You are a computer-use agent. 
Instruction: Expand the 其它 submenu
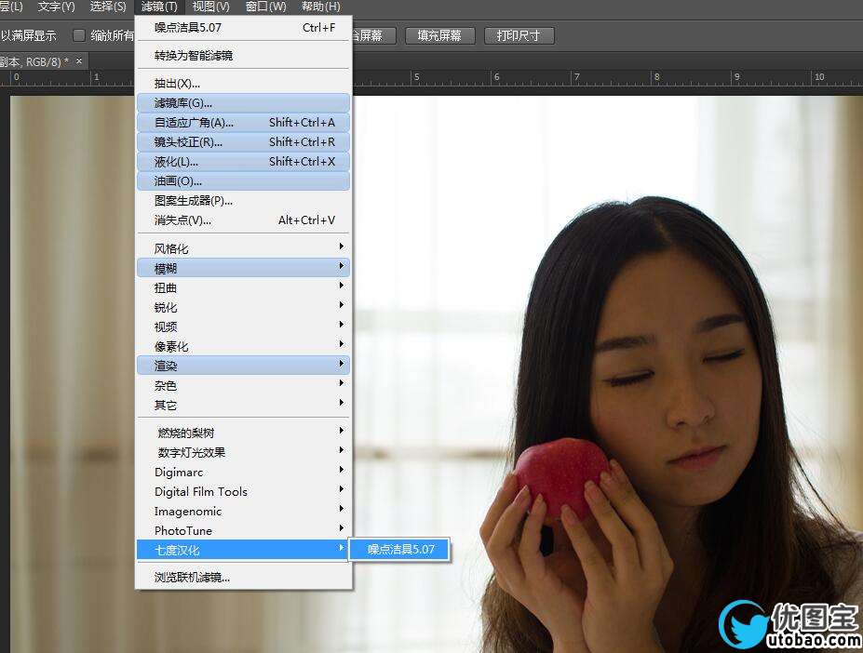click(x=243, y=405)
